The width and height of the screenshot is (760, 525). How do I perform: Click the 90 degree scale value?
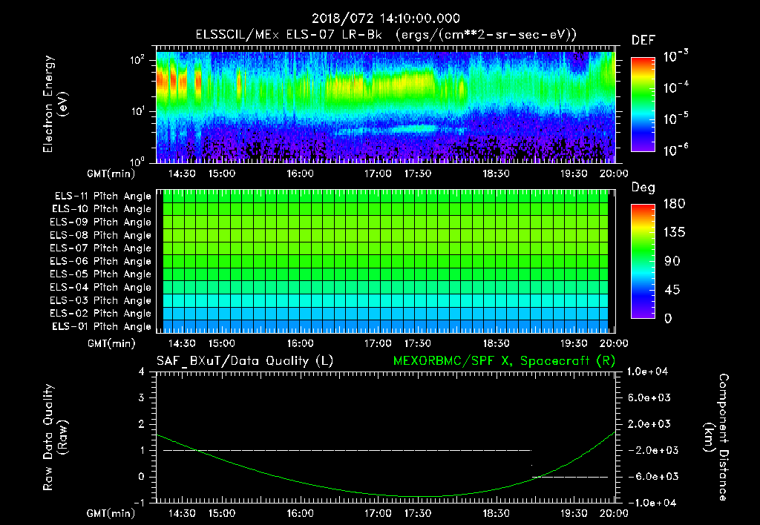click(672, 261)
